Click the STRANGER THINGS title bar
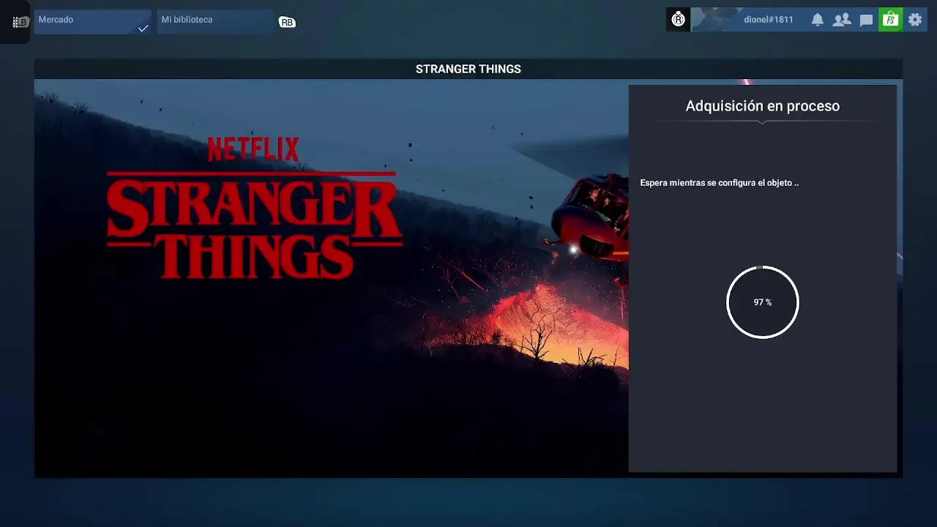The image size is (937, 527). click(x=468, y=69)
